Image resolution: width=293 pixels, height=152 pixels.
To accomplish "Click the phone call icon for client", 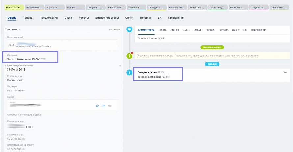I will [97, 106].
